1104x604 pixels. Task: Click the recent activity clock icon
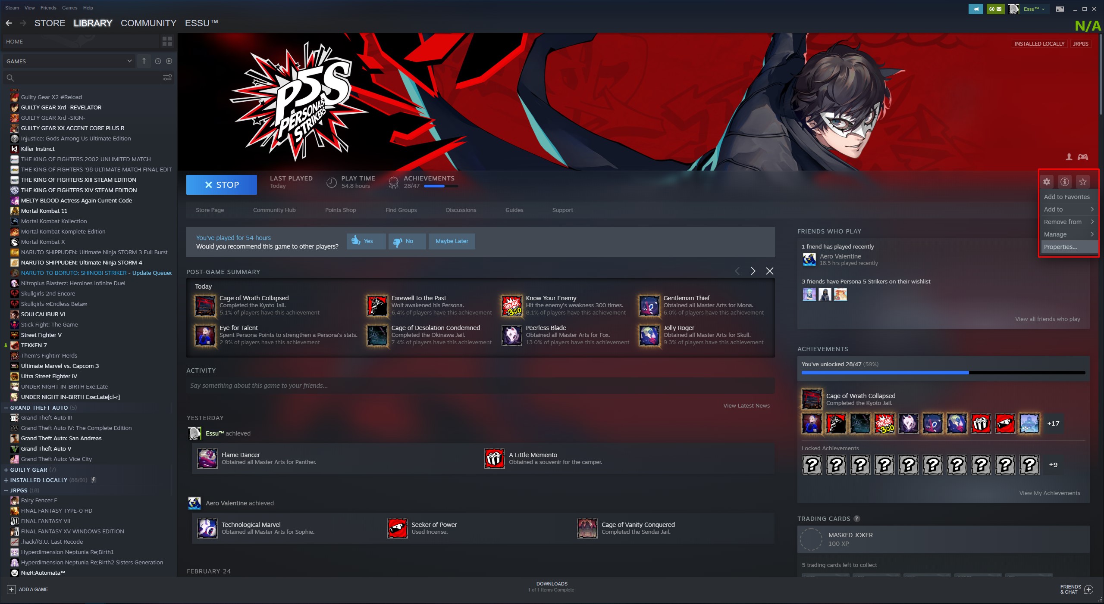[x=158, y=61]
